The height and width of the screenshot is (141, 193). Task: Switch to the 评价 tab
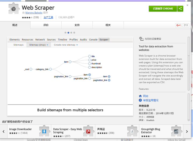pos(46,25)
